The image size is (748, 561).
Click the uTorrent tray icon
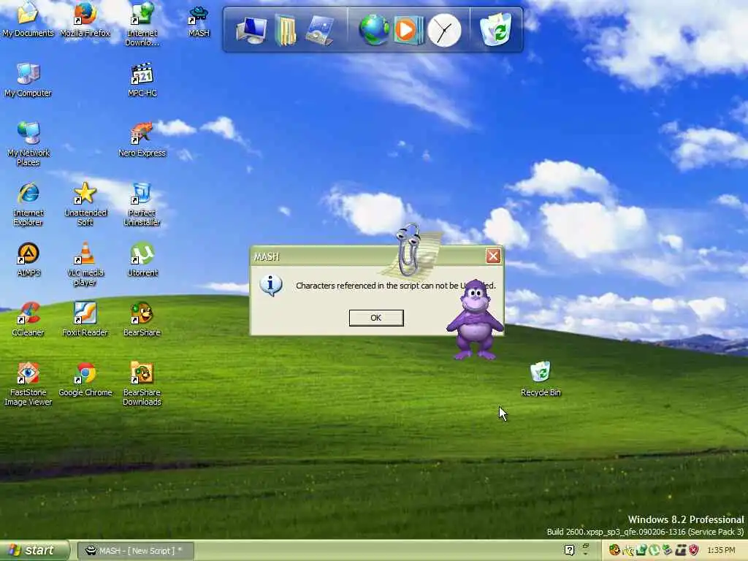[x=654, y=551]
